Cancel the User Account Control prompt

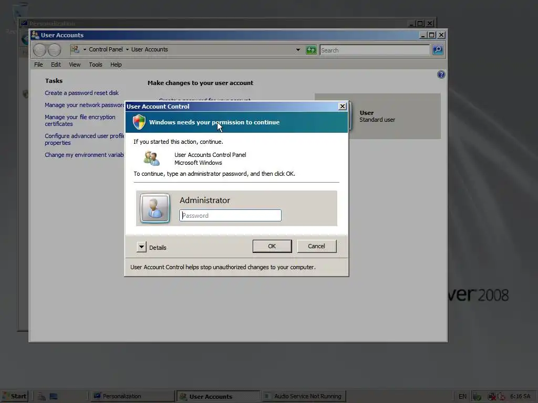tap(316, 246)
